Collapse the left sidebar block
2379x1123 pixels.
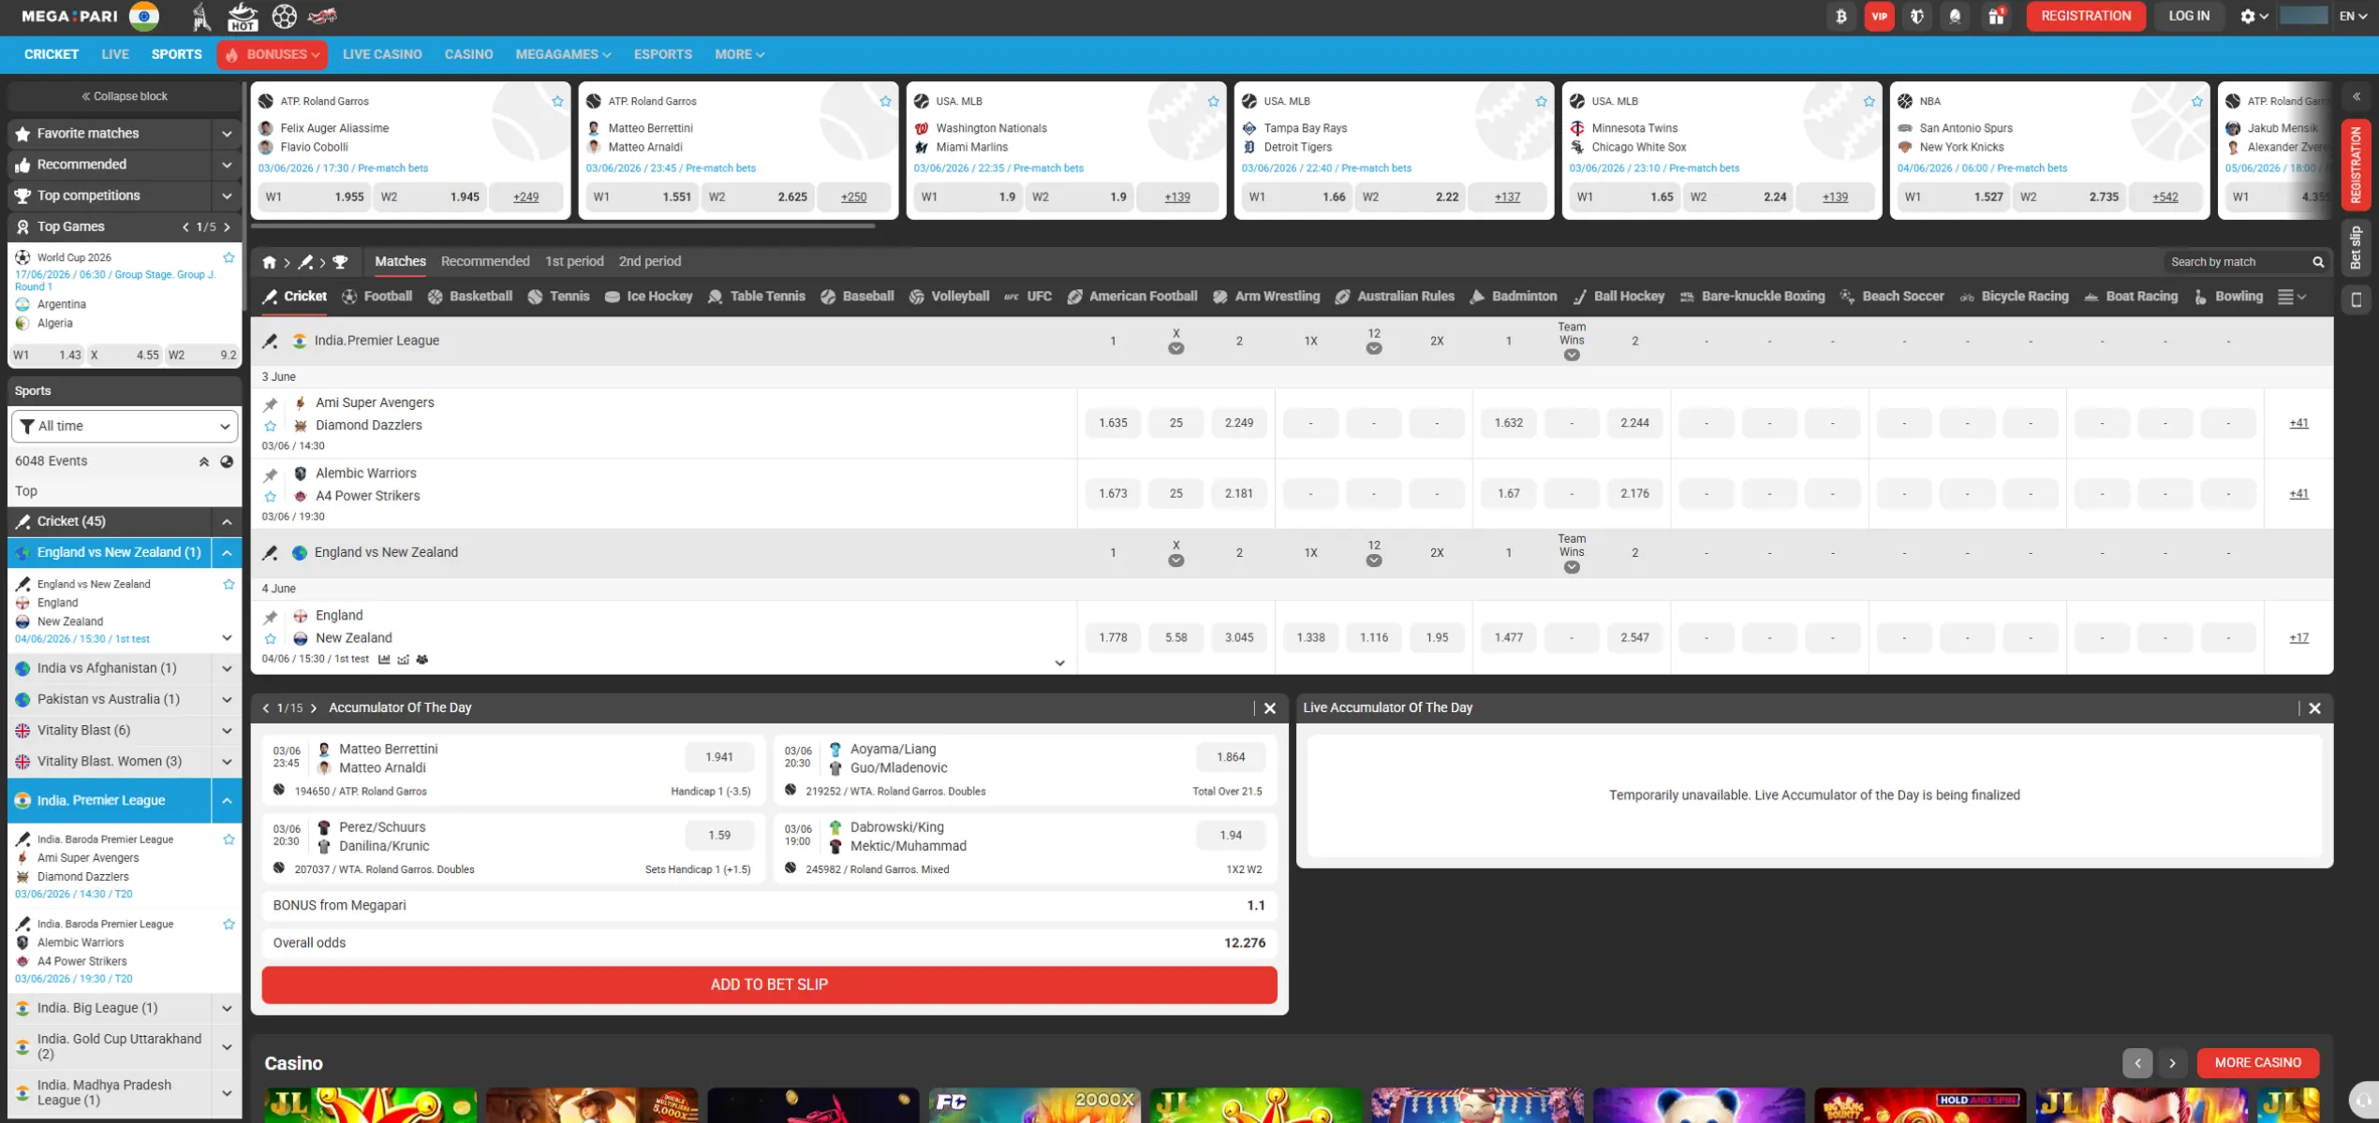(125, 96)
